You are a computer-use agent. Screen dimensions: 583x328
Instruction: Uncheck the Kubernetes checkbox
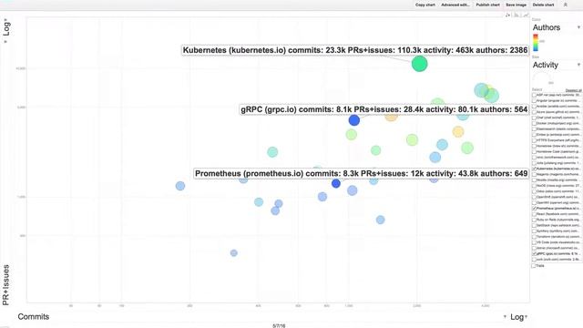(535, 169)
